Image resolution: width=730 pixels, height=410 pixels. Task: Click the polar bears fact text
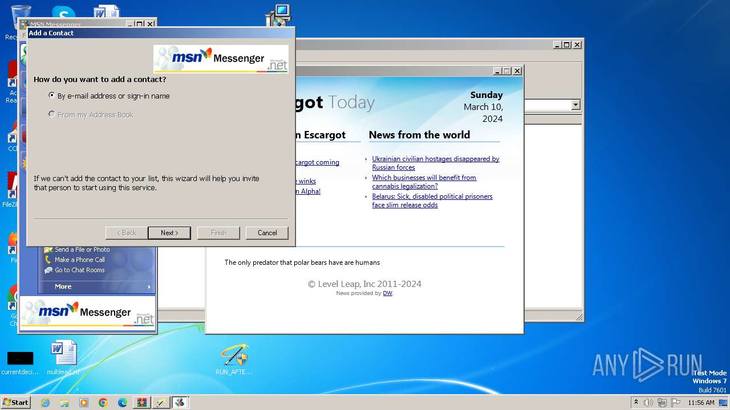(302, 263)
